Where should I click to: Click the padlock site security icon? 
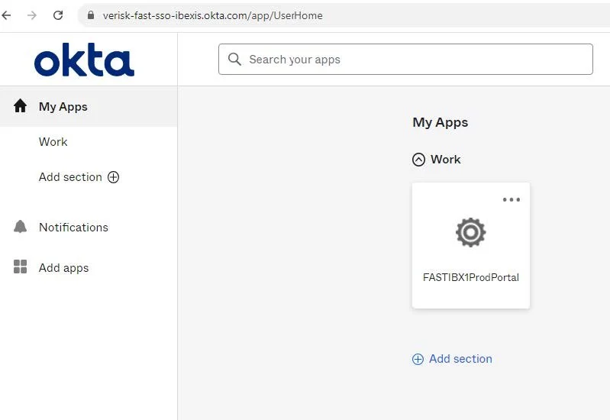click(x=91, y=15)
